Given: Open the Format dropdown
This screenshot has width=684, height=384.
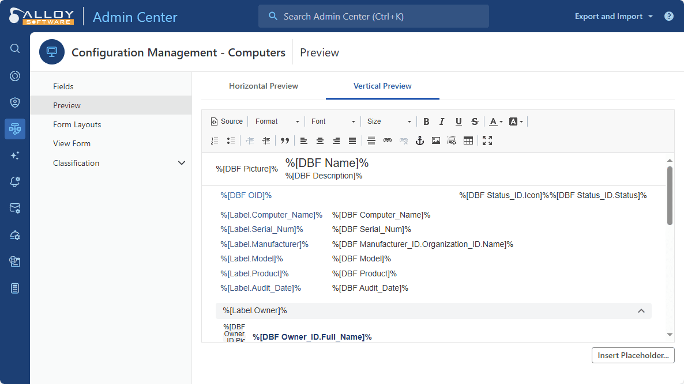Looking at the screenshot, I should 277,121.
